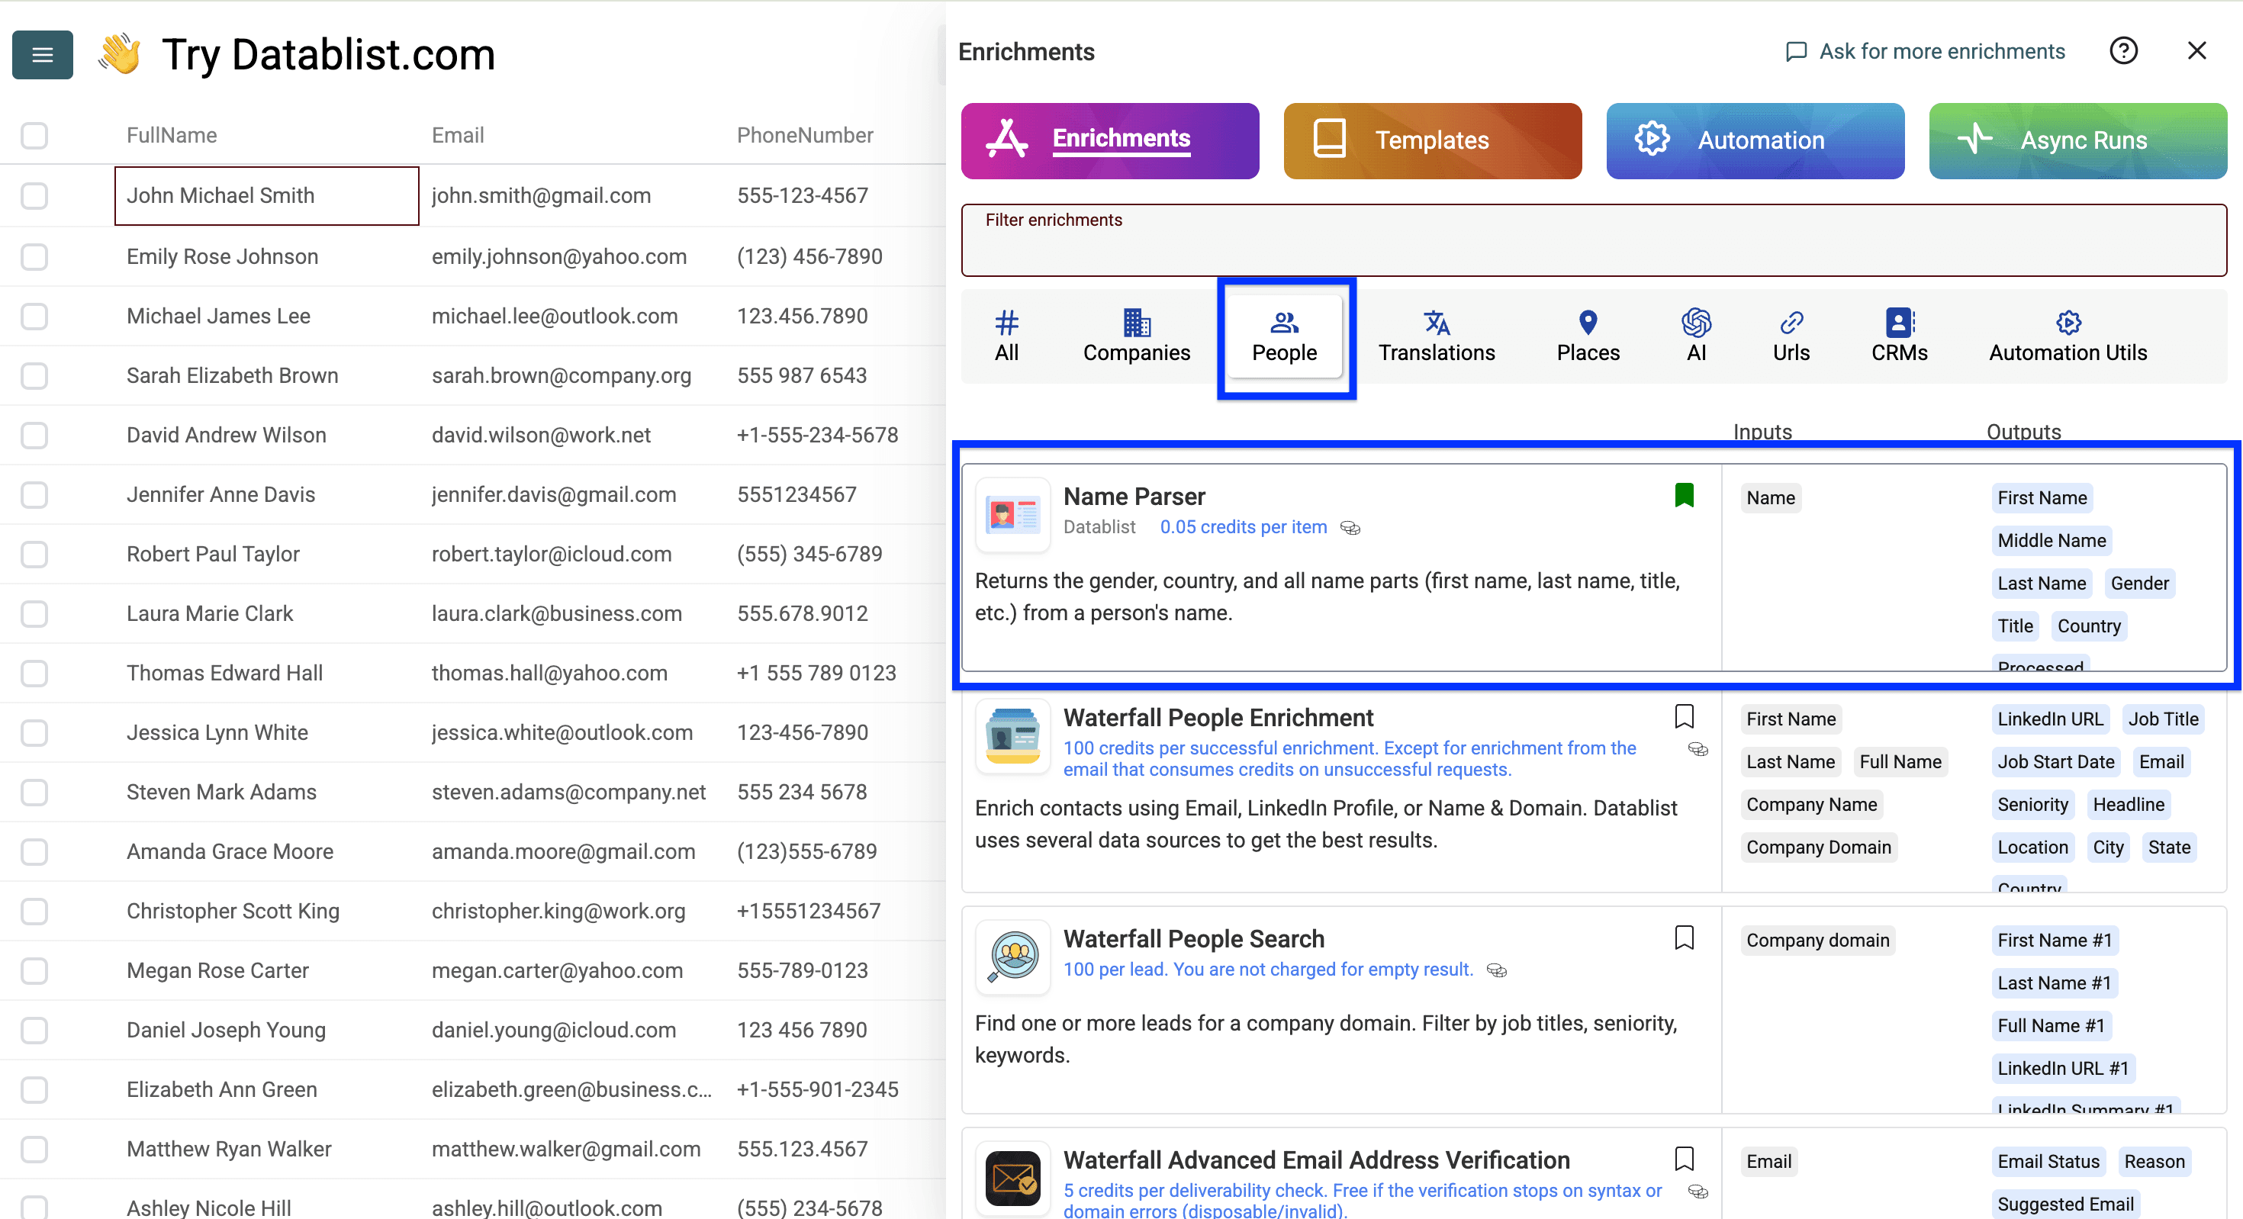Image resolution: width=2243 pixels, height=1219 pixels.
Task: Tick checkbox for Emily Rose Johnson row
Action: [34, 257]
